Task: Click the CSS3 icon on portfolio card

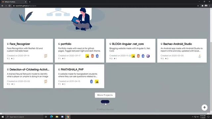Action: 97,56
